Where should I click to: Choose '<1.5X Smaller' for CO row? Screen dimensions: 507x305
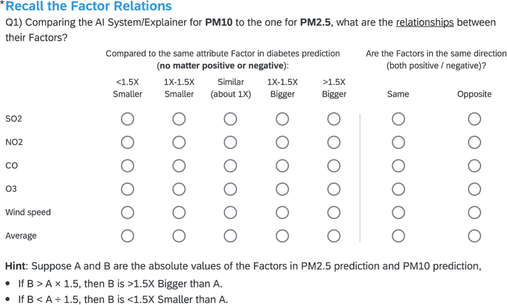pyautogui.click(x=127, y=165)
